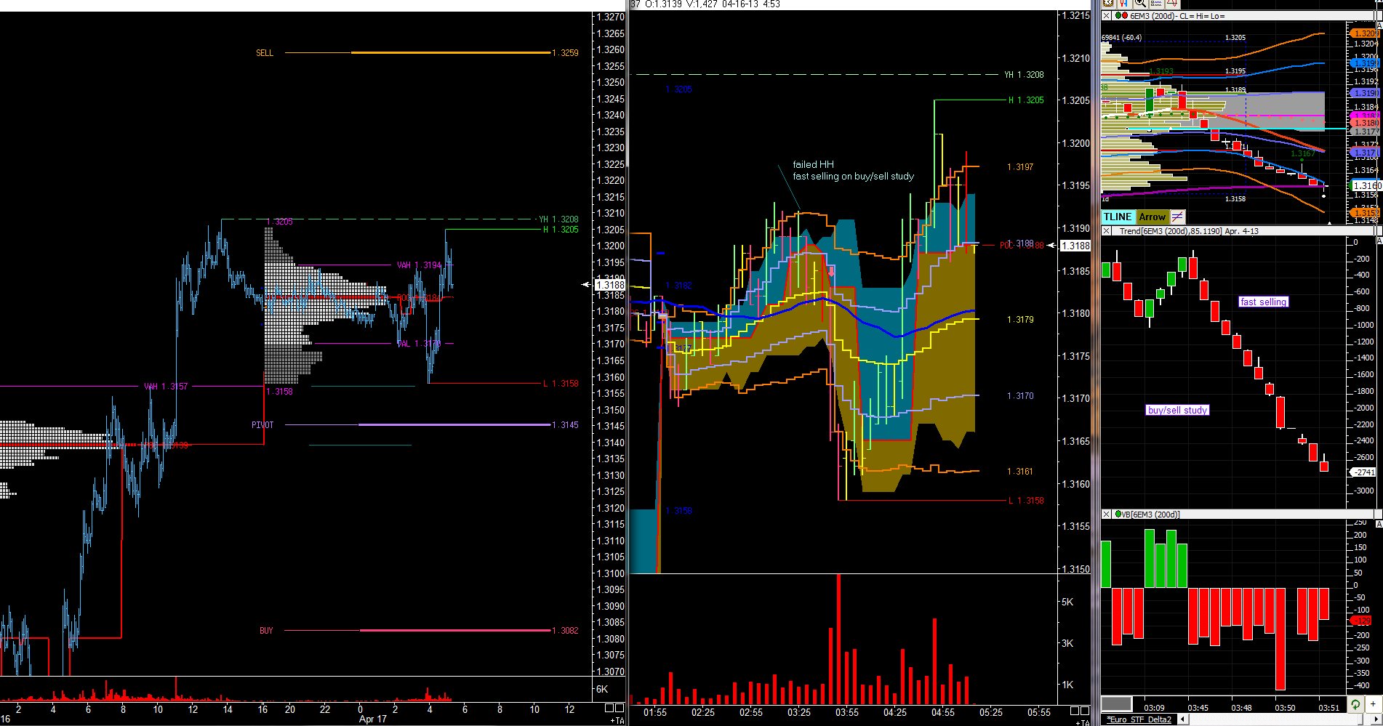Screen dimensions: 1383x726
Task: Click the green 1.3193 label in top-right pane
Action: (x=1161, y=71)
